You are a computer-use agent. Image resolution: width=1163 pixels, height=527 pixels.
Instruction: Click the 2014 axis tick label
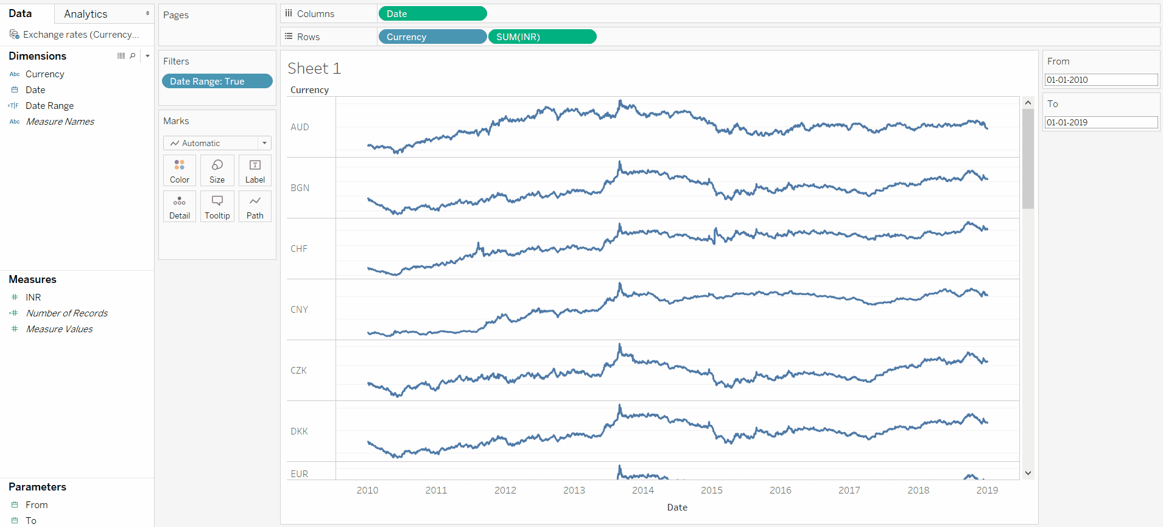click(643, 490)
